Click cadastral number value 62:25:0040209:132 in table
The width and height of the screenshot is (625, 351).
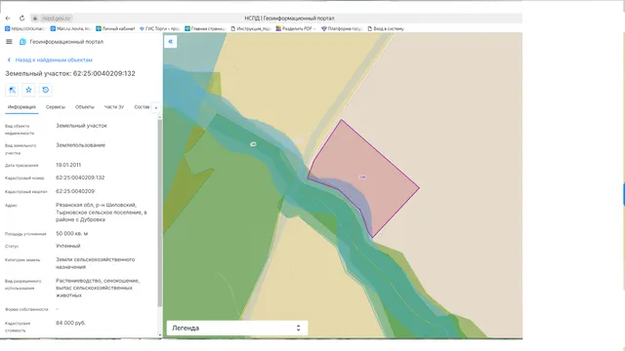click(80, 177)
